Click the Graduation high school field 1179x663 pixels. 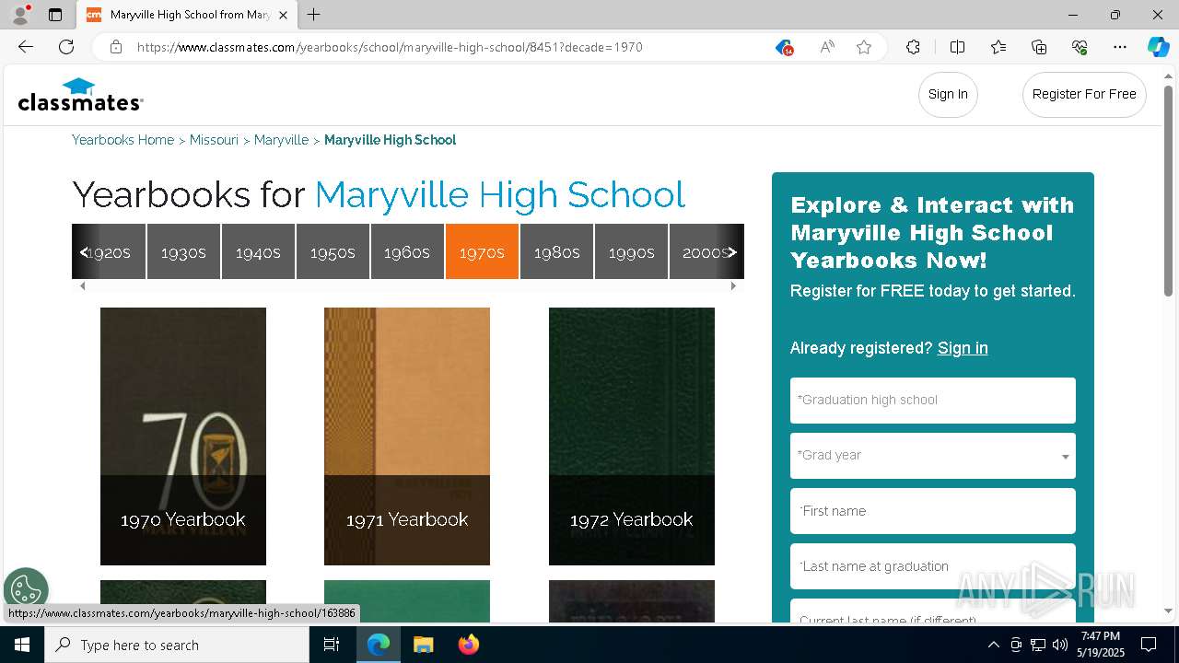pyautogui.click(x=933, y=401)
